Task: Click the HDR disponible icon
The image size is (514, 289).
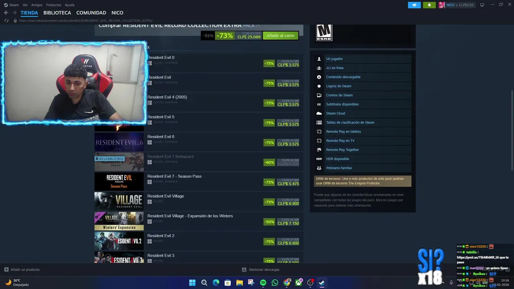Action: coord(319,159)
